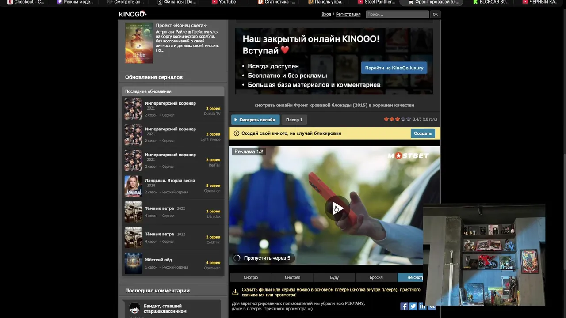
Task: Open 'Тёмные ветра' ColdFilm entry
Action: point(173,237)
